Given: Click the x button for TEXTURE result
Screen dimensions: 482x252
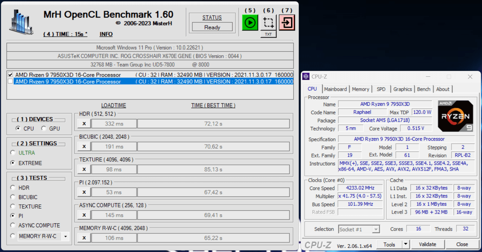Looking at the screenshot, I should click(x=84, y=169).
